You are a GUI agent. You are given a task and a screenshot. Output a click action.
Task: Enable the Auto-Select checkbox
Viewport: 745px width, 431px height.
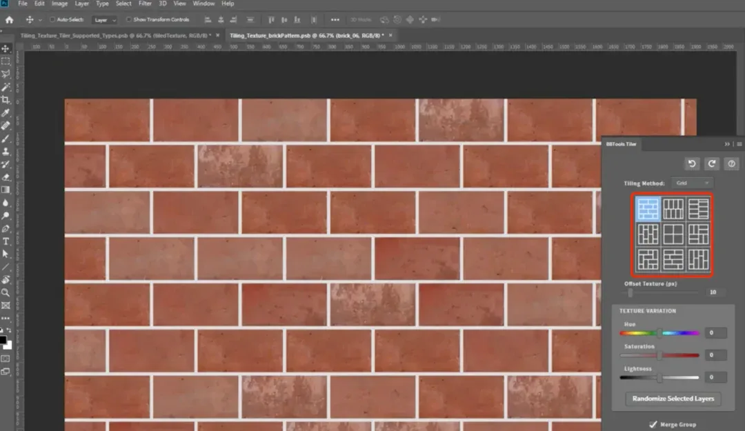pos(52,19)
